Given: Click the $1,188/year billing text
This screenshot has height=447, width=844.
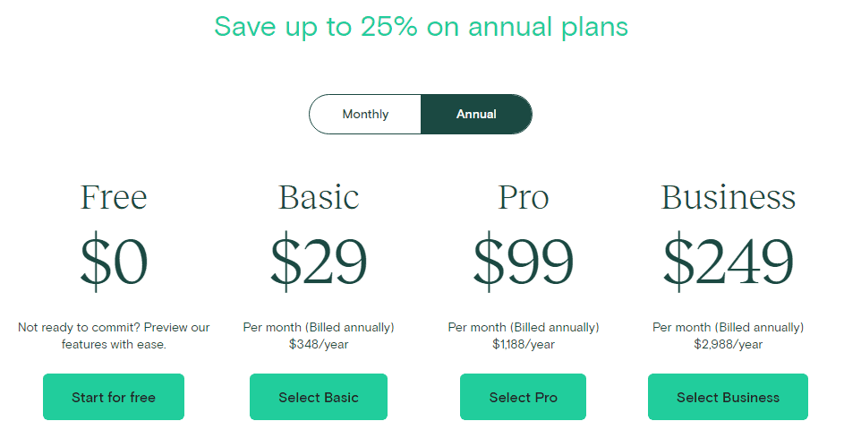Looking at the screenshot, I should [x=523, y=344].
